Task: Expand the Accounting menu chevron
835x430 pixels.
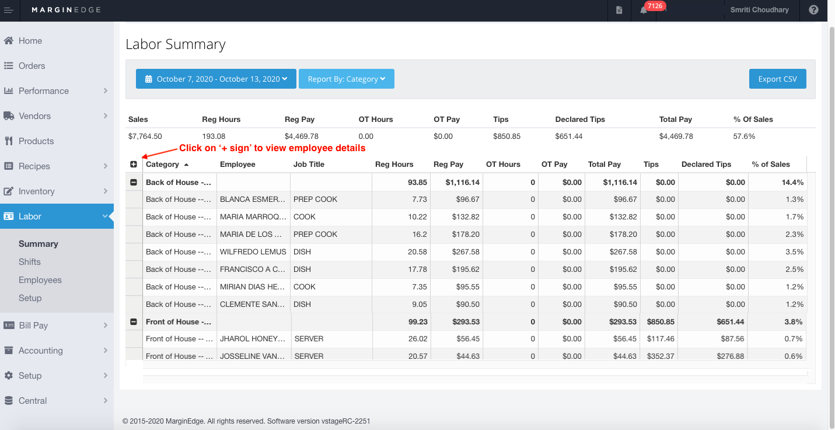Action: [x=106, y=351]
